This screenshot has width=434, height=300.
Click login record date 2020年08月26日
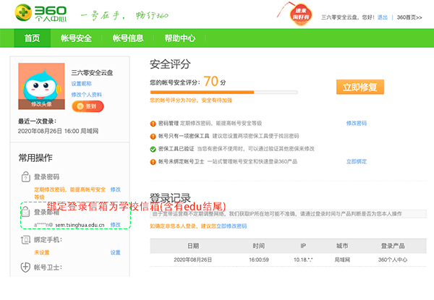(192, 260)
